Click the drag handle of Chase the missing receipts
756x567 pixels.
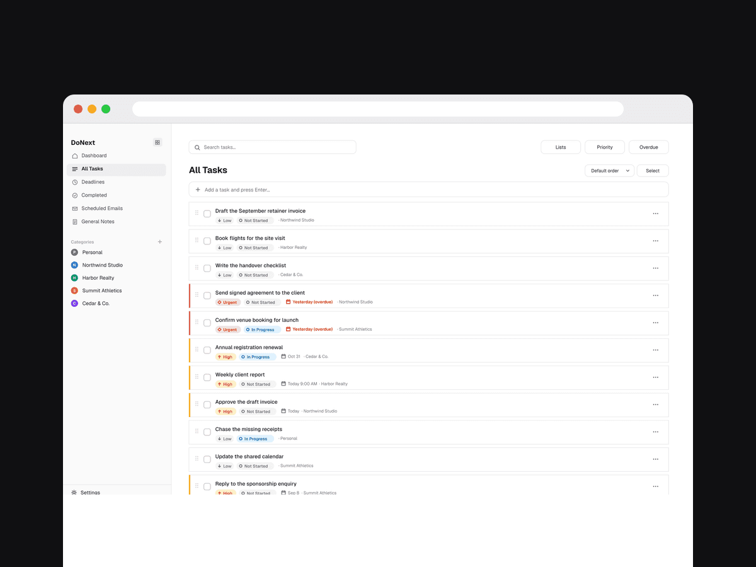tap(197, 432)
